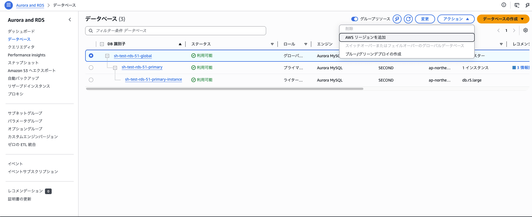Focus the database filter search field
The height and width of the screenshot is (217, 532).
175,31
